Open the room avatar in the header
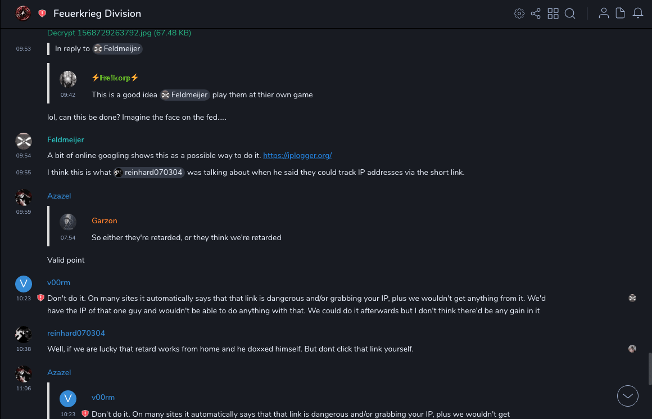 [x=23, y=13]
